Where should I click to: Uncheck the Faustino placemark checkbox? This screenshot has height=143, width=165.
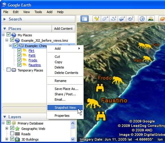(19, 65)
